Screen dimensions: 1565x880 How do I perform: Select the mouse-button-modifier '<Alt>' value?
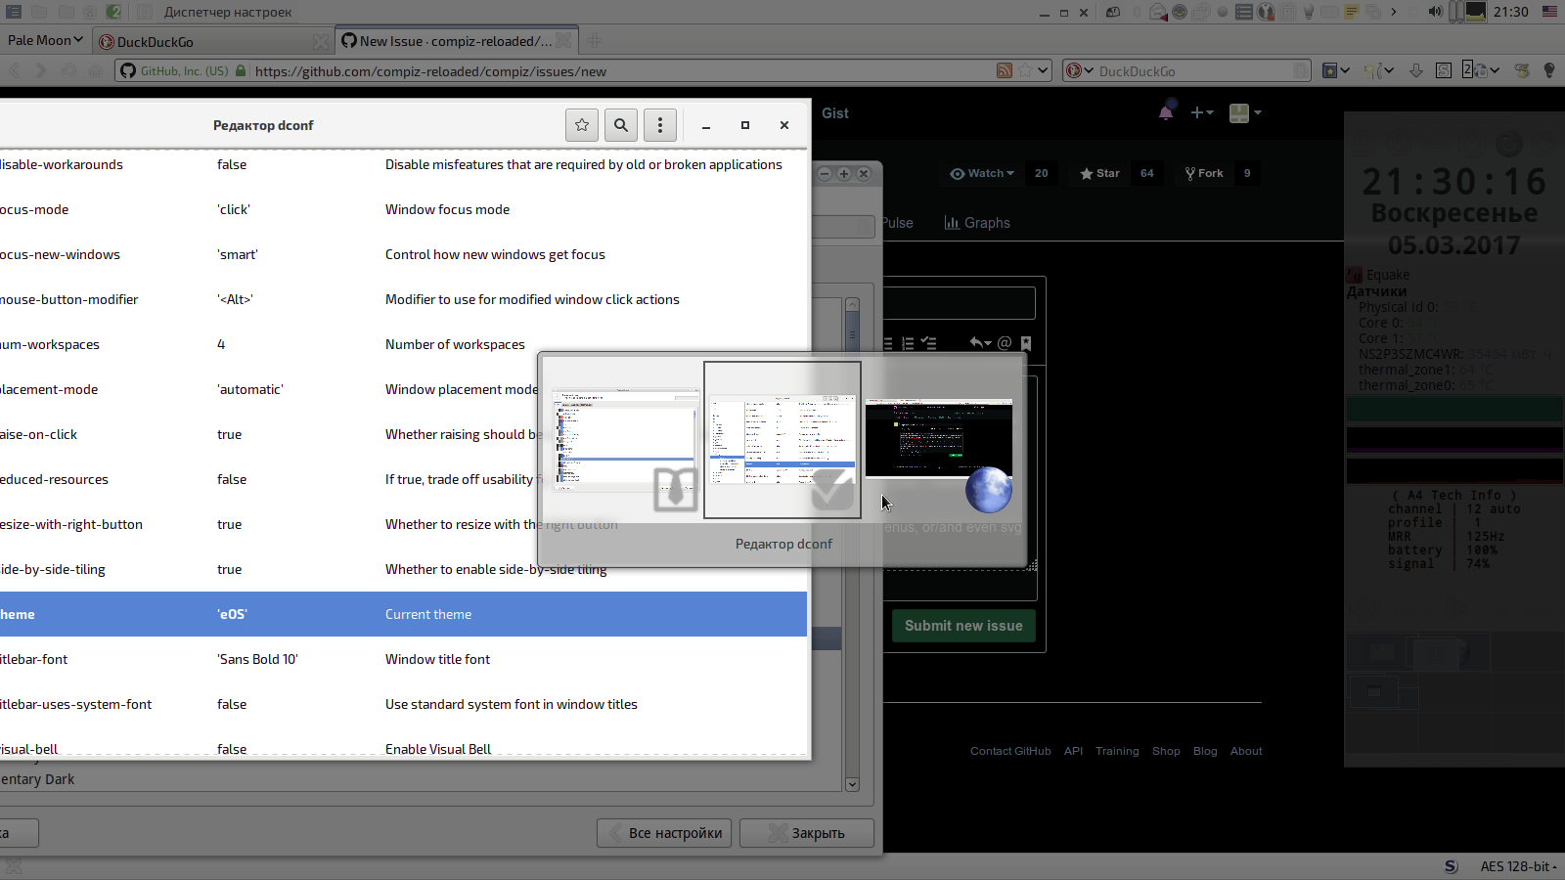pos(235,299)
